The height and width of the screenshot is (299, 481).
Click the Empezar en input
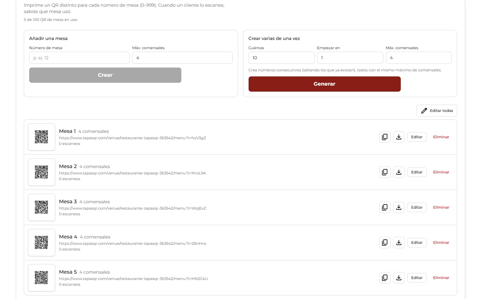point(350,58)
